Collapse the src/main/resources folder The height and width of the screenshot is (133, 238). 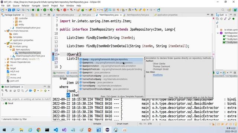pyautogui.click(x=5, y=31)
